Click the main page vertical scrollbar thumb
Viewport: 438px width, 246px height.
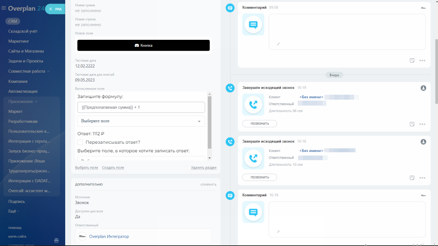click(436, 72)
